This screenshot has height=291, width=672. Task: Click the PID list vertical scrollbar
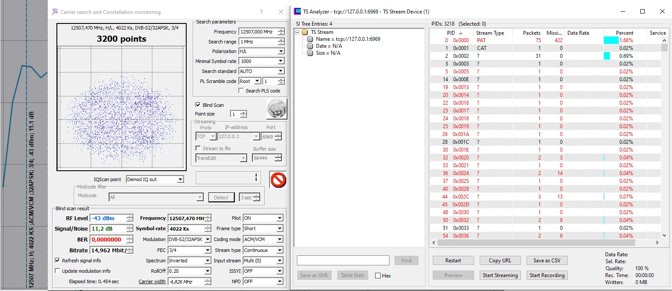click(664, 130)
